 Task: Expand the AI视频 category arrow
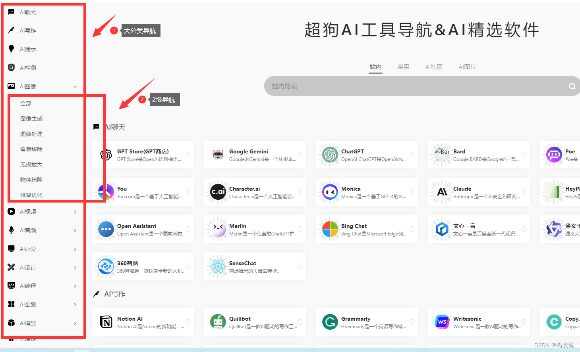75,212
